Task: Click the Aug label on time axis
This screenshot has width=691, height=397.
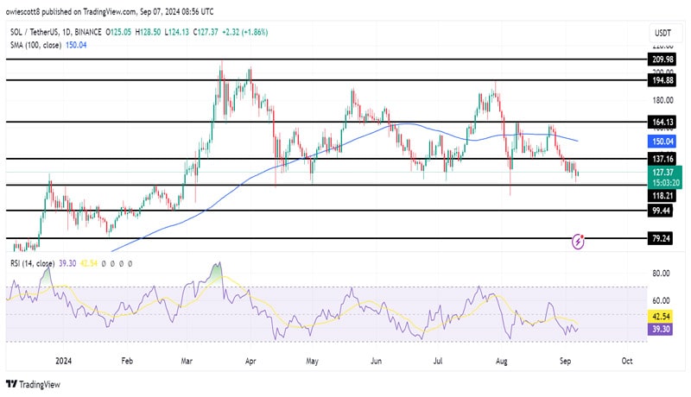Action: 502,361
